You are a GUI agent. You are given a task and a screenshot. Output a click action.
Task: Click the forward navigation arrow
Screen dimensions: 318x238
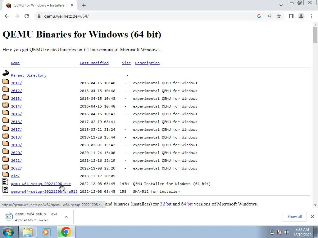click(x=17, y=16)
